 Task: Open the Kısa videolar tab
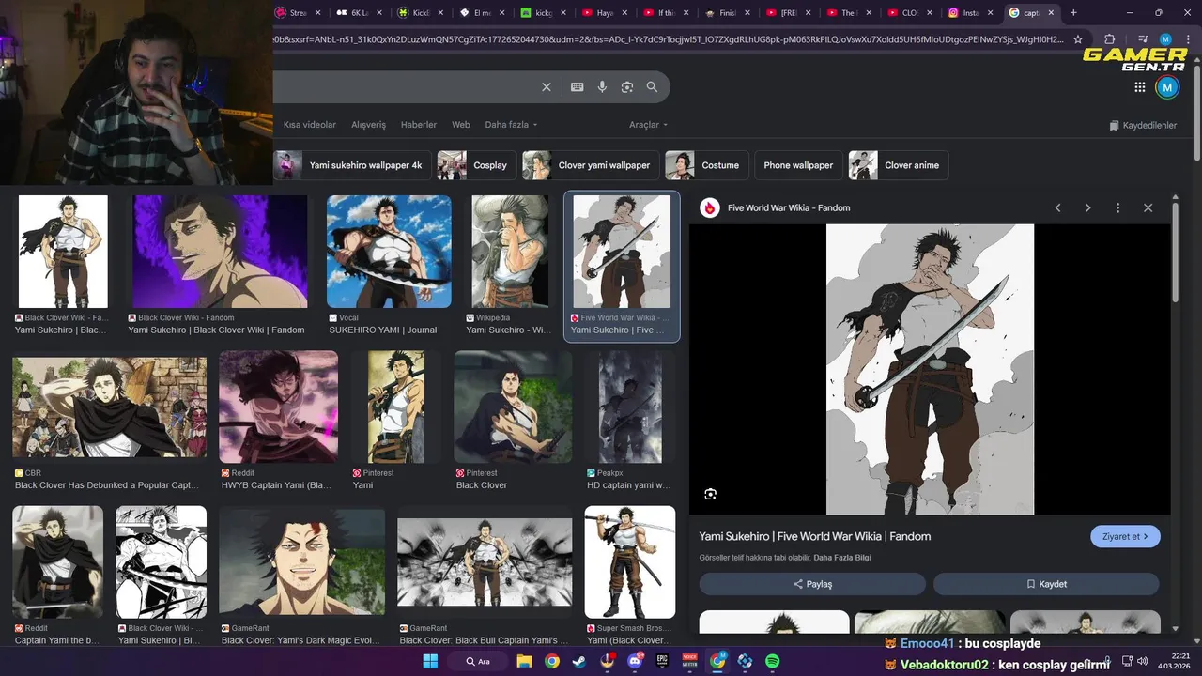click(310, 125)
